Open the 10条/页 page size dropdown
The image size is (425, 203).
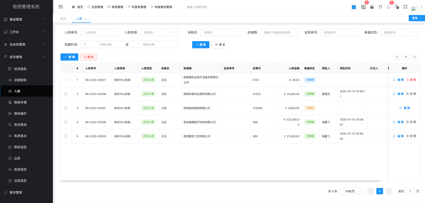pyautogui.click(x=352, y=191)
